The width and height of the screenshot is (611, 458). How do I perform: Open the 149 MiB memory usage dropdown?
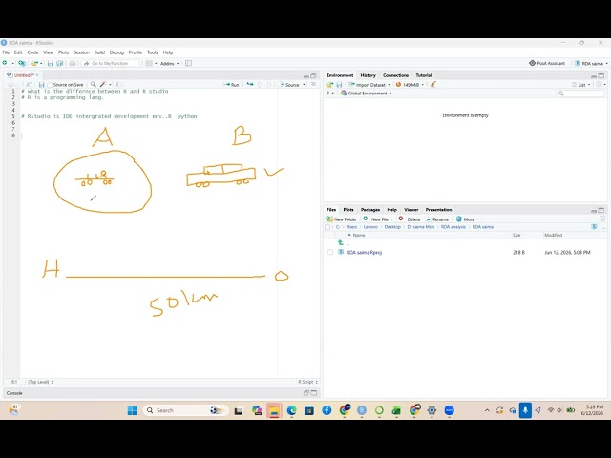tap(410, 85)
